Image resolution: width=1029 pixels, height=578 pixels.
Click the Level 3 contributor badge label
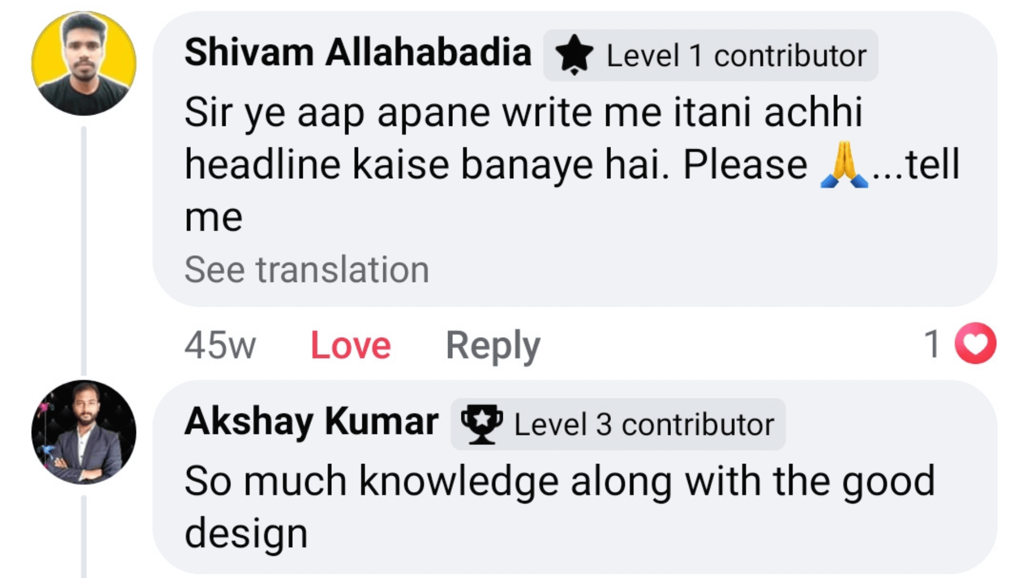click(644, 425)
